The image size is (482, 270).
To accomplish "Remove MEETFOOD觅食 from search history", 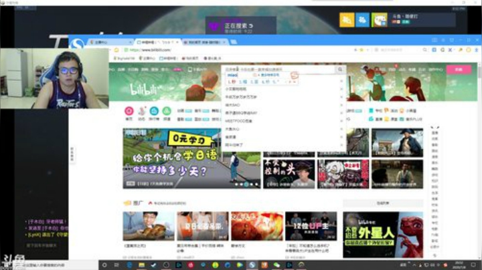I will (x=341, y=121).
